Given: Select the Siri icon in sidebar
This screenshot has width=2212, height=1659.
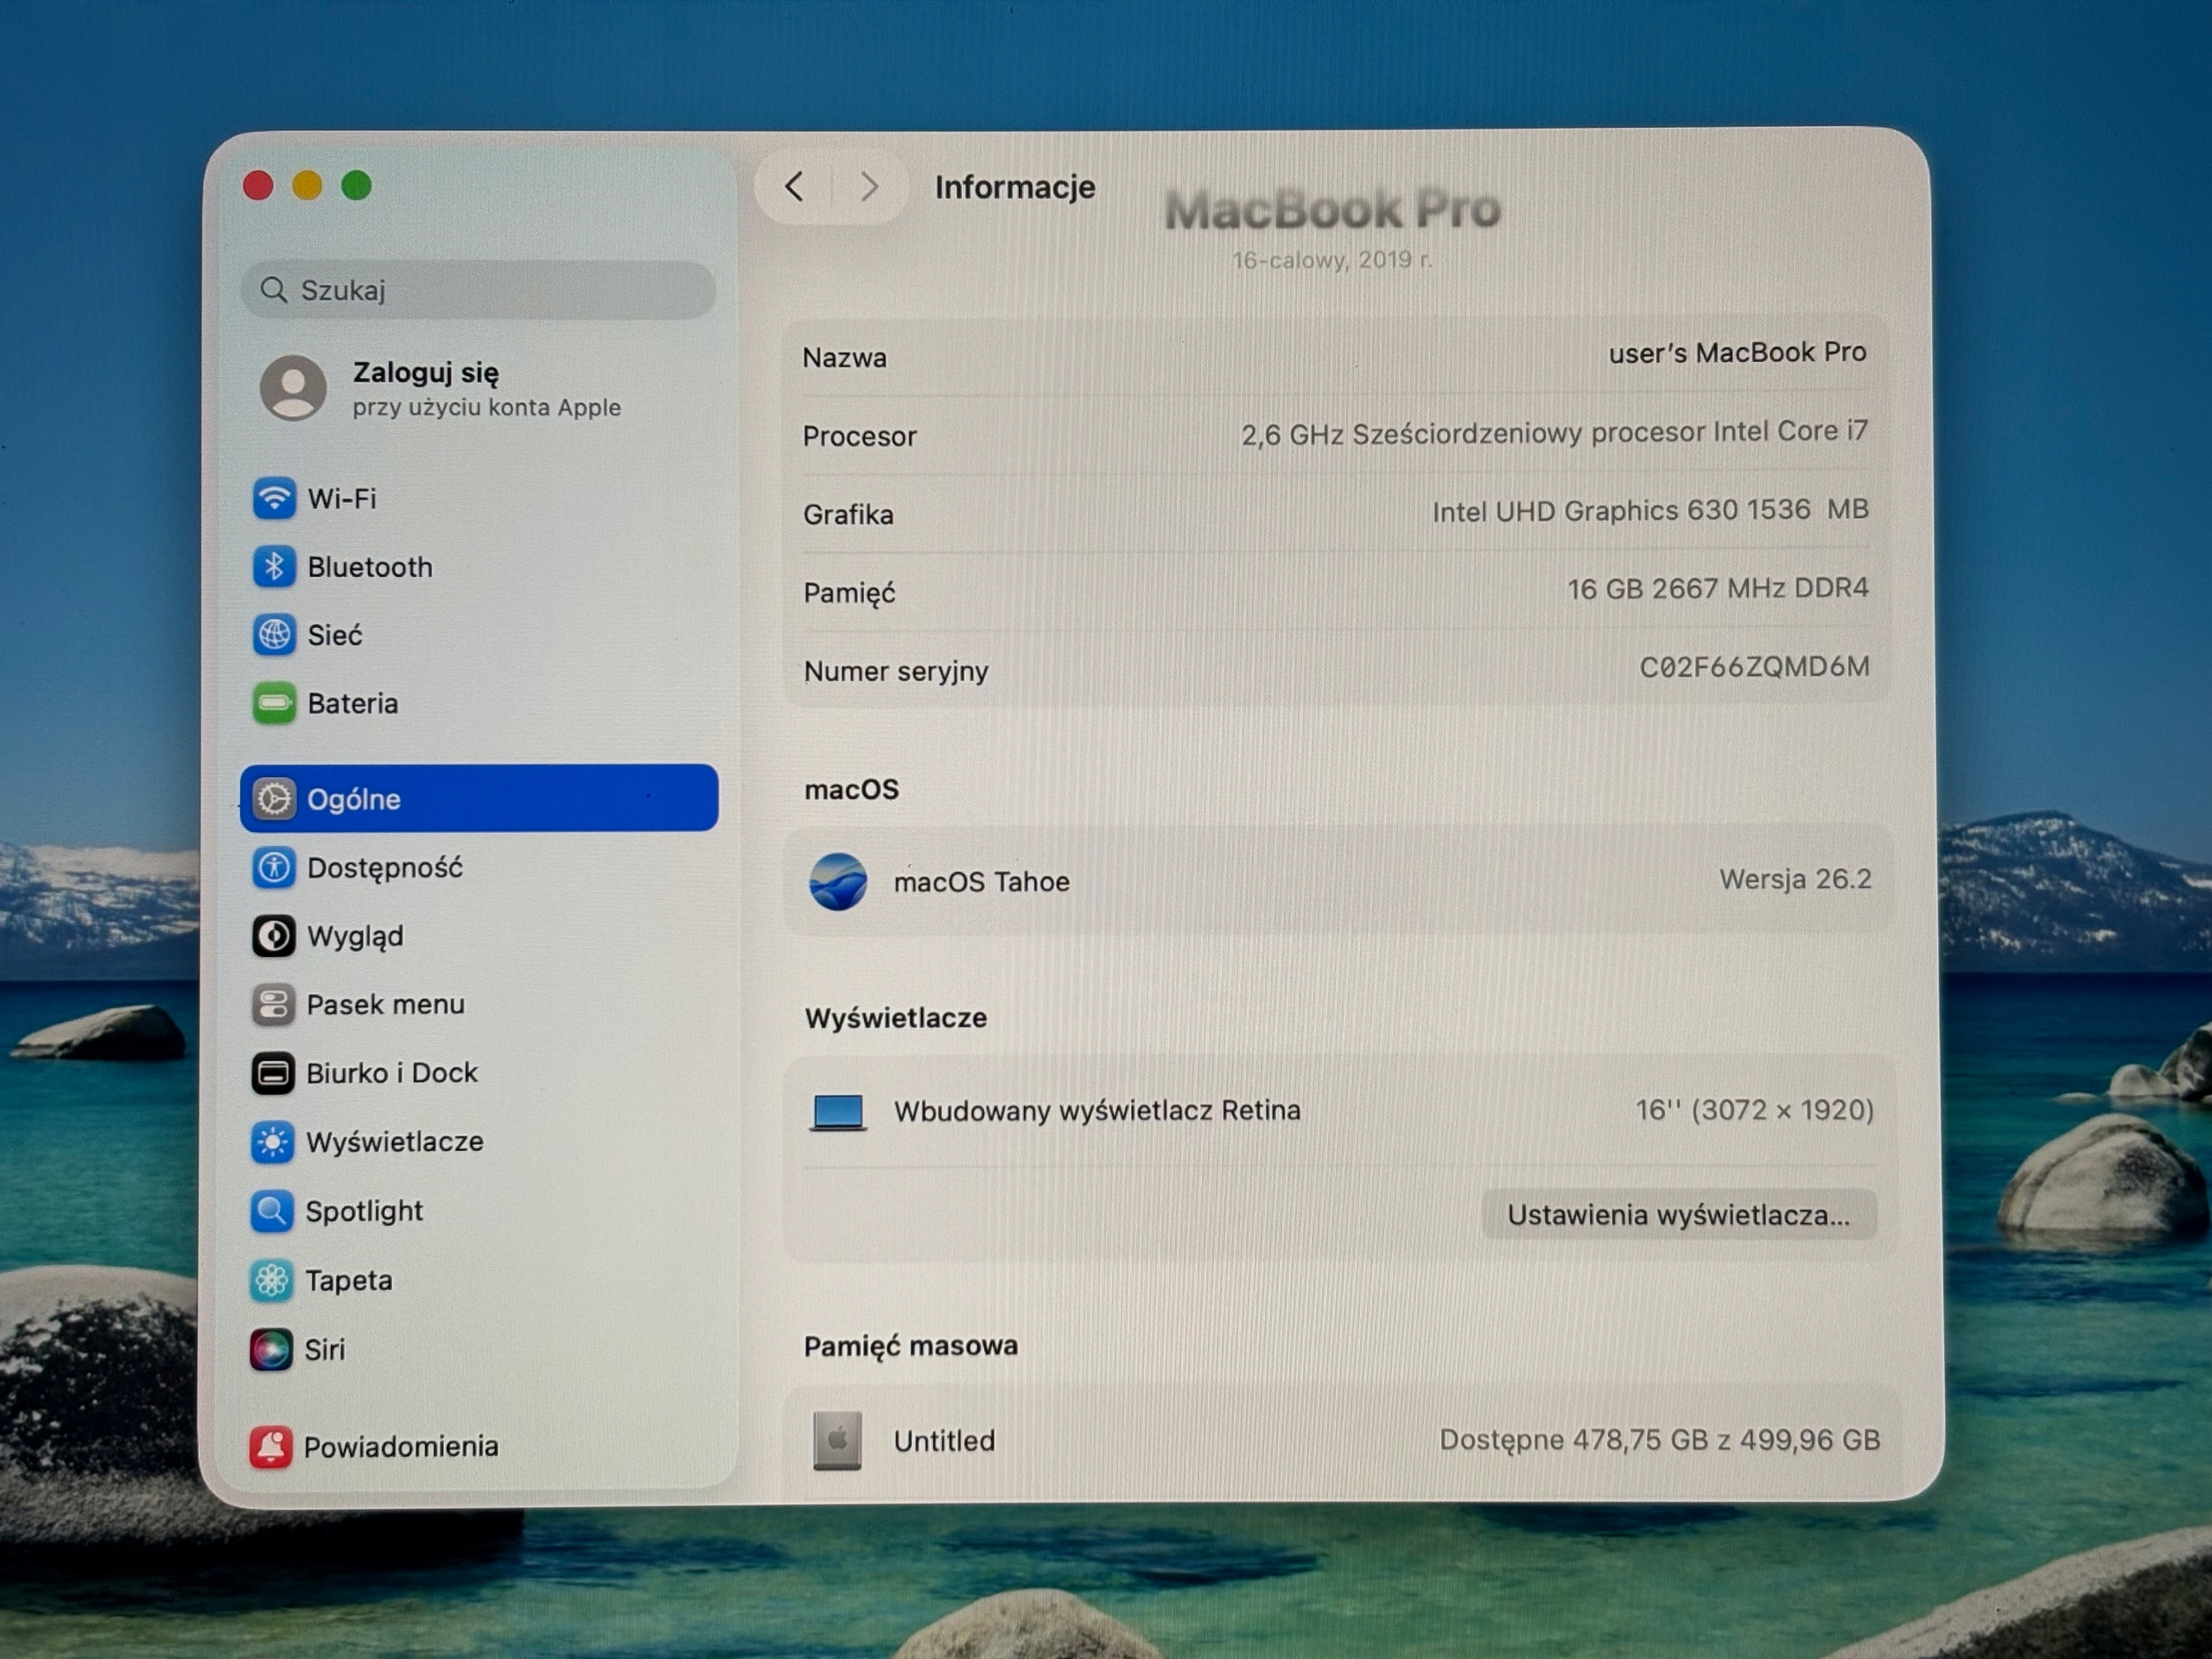Looking at the screenshot, I should pos(271,1349).
